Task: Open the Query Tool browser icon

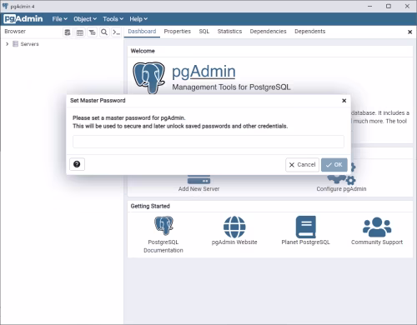Action: (x=68, y=32)
